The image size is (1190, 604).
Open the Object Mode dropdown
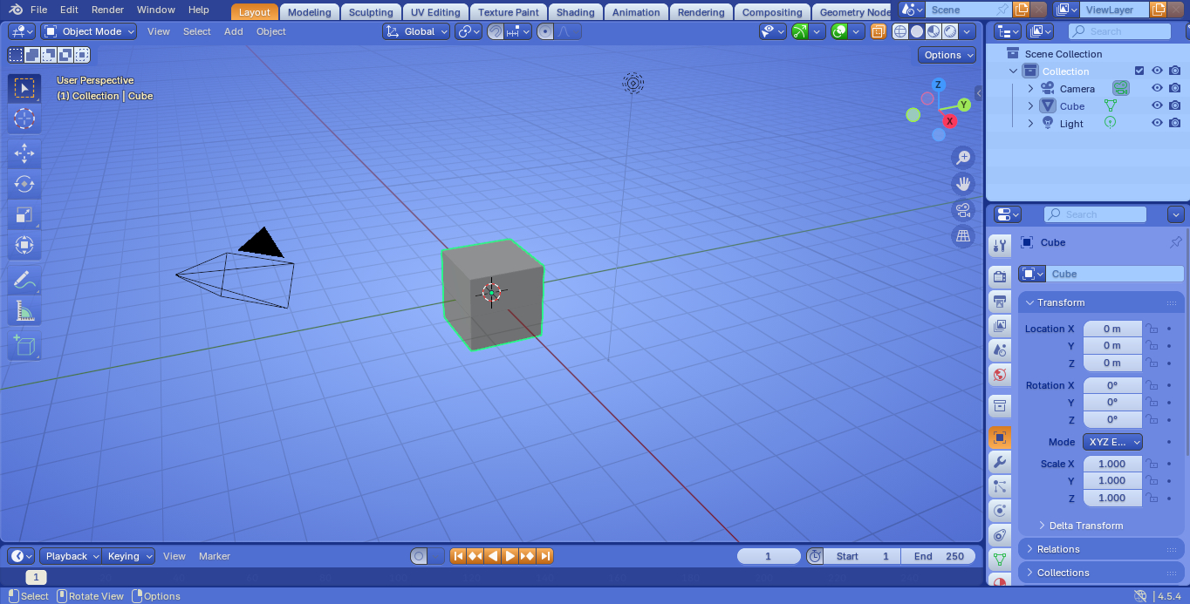pyautogui.click(x=89, y=31)
